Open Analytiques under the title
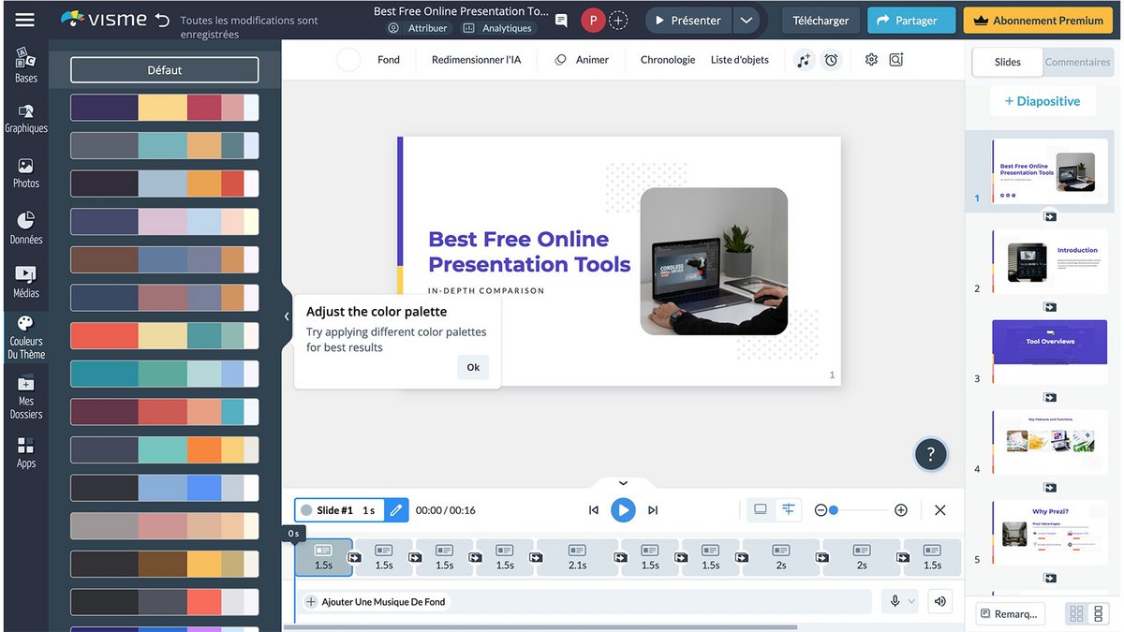This screenshot has height=632, width=1124. (x=497, y=28)
